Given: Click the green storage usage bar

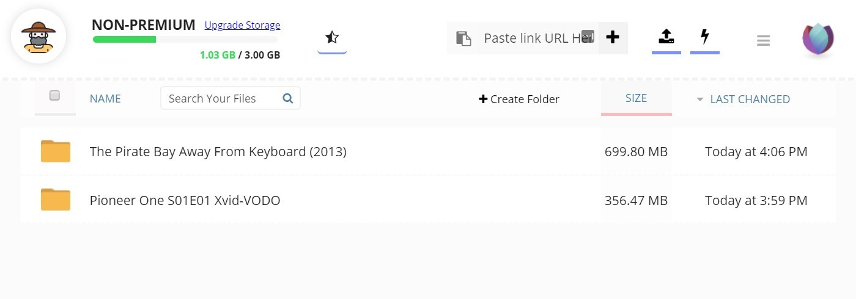Looking at the screenshot, I should (x=124, y=39).
